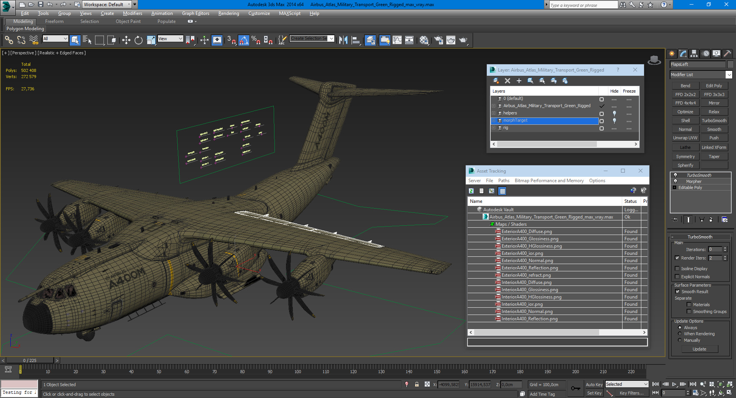Choose the Select and Rotate tool
The width and height of the screenshot is (736, 398).
click(138, 40)
